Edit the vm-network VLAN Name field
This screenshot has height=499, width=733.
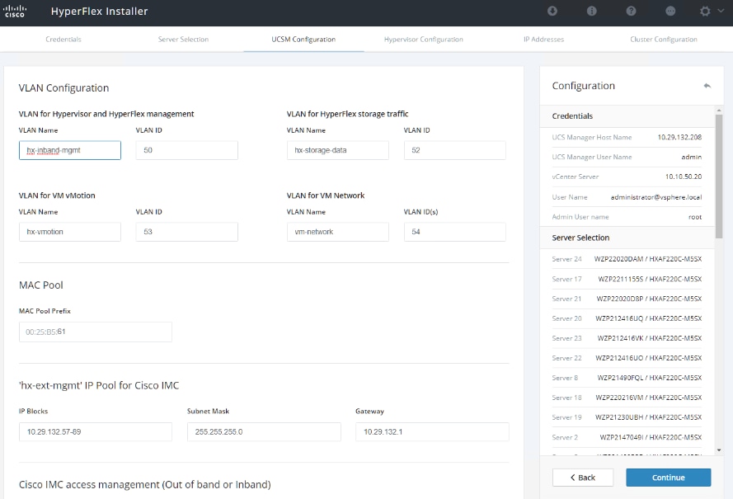[x=337, y=232]
